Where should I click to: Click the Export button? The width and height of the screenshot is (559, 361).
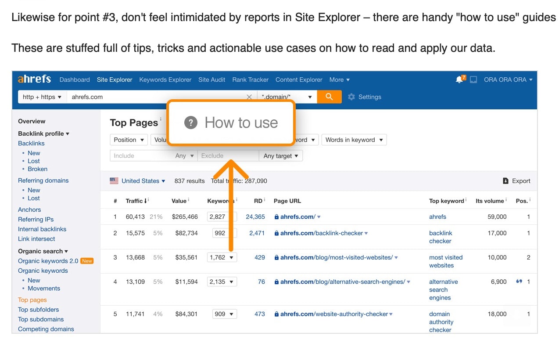(516, 181)
